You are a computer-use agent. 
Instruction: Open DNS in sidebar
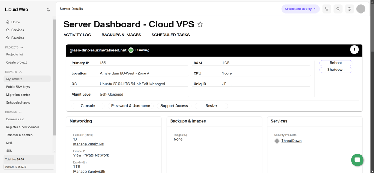click(9, 143)
